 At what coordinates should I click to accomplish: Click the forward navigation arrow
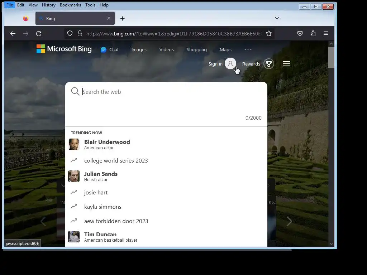pos(26,34)
